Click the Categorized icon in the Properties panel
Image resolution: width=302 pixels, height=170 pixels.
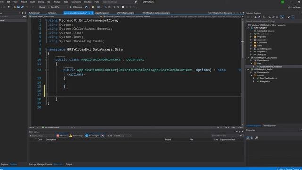(x=248, y=138)
